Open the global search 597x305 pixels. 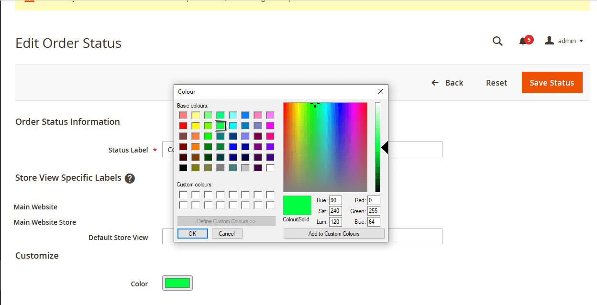497,41
